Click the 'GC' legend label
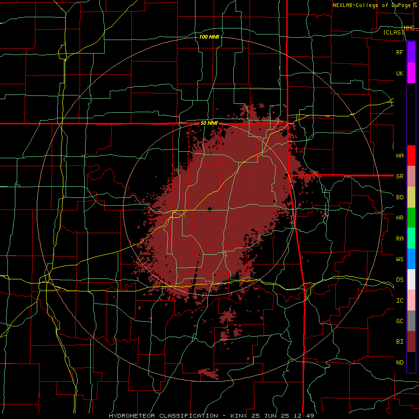Screen dimensions: 419x419 (x=399, y=321)
